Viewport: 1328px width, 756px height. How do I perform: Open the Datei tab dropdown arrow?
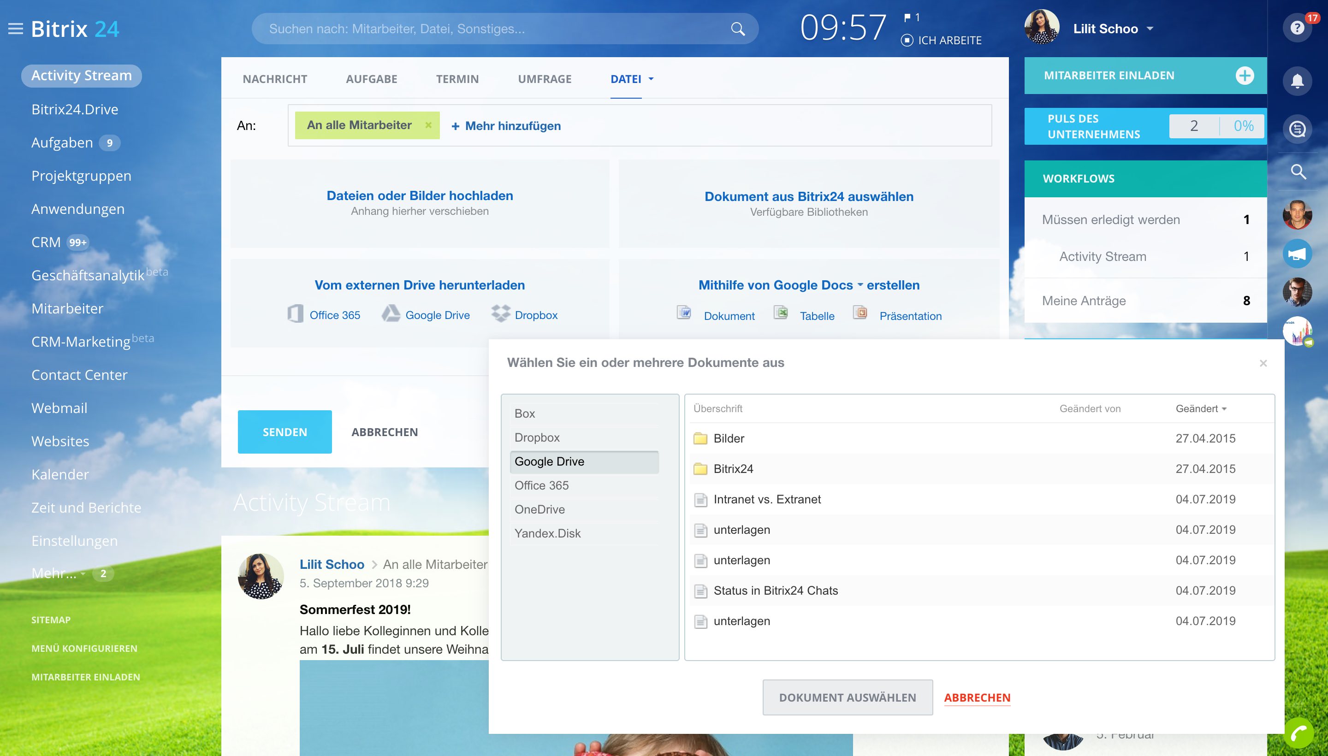point(651,79)
